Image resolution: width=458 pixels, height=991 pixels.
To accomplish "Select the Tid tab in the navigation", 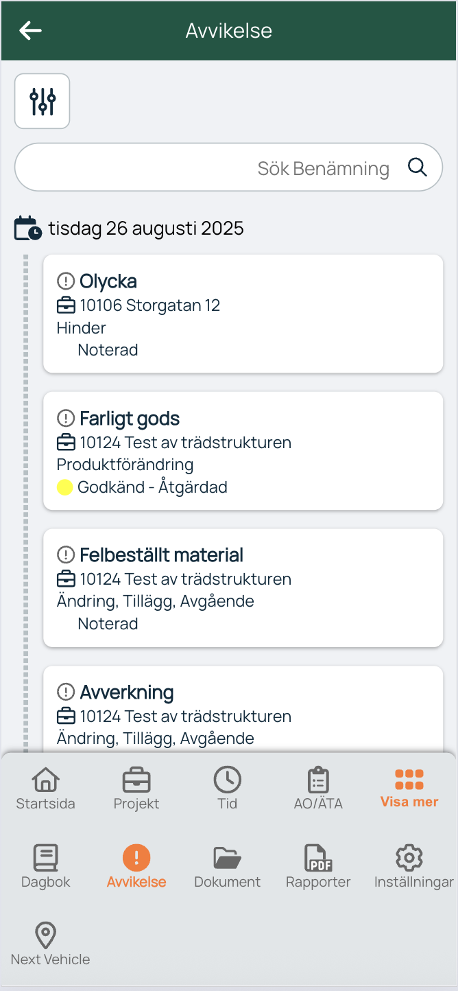I will click(227, 788).
